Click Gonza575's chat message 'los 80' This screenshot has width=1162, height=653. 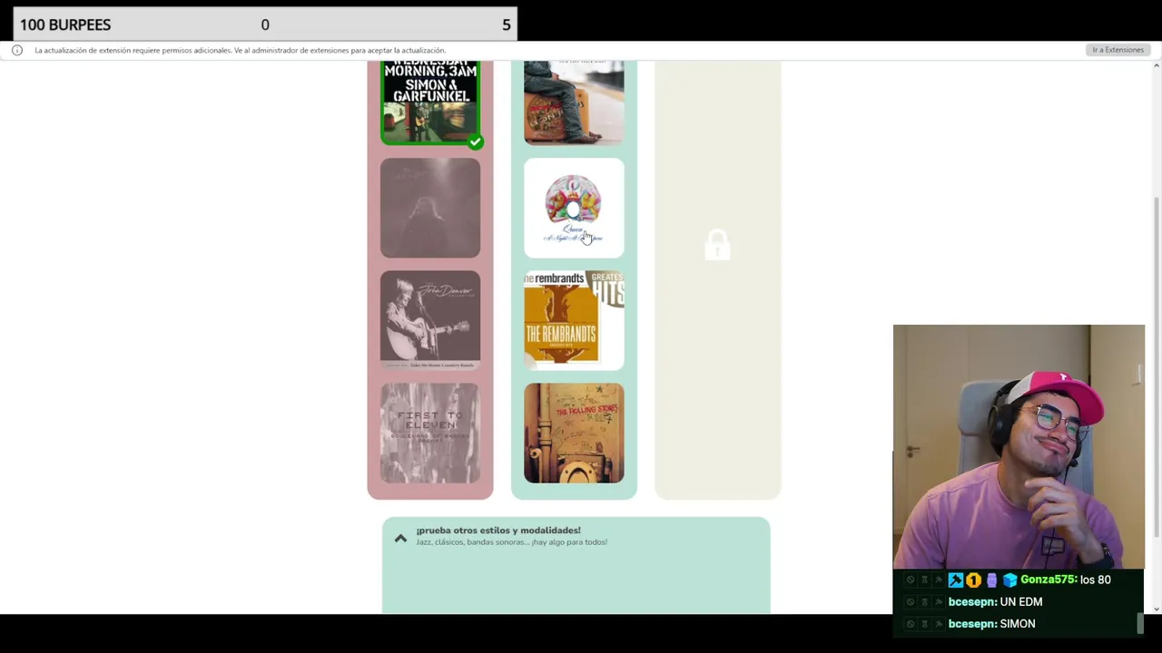point(1096,580)
